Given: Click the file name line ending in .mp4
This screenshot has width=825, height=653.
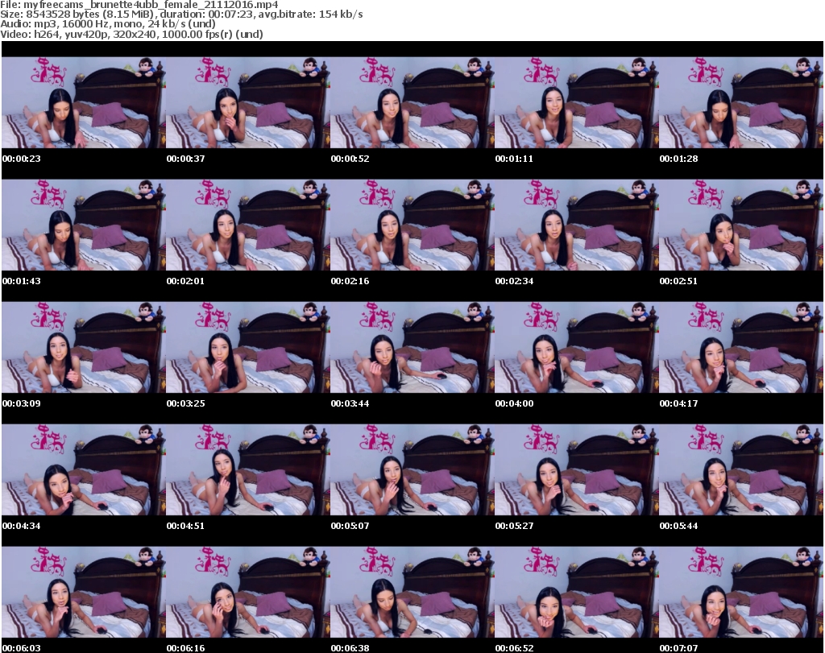Looking at the screenshot, I should pos(139,5).
